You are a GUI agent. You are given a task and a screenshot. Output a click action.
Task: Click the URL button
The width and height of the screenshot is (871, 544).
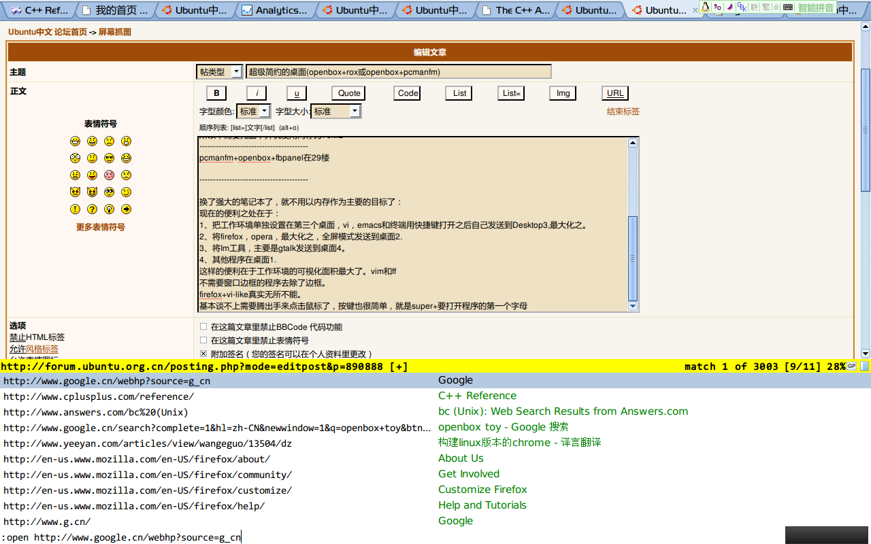pos(615,93)
